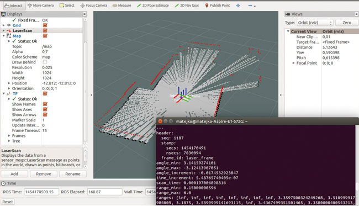Click the Displays panel monitor icon

[x=3, y=14]
